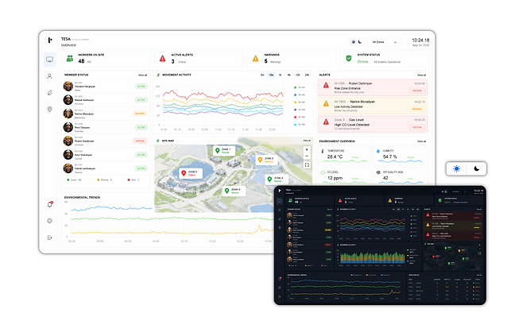Open the workers person icon in sidebar
519x336 pixels.
(x=49, y=76)
